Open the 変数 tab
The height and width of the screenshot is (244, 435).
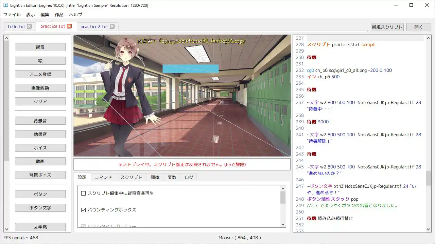click(172, 177)
